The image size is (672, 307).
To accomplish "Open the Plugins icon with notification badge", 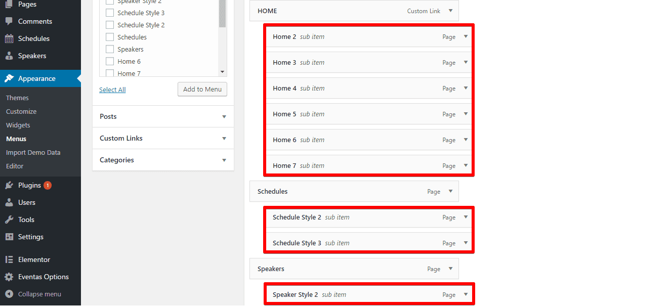I will click(x=8, y=185).
